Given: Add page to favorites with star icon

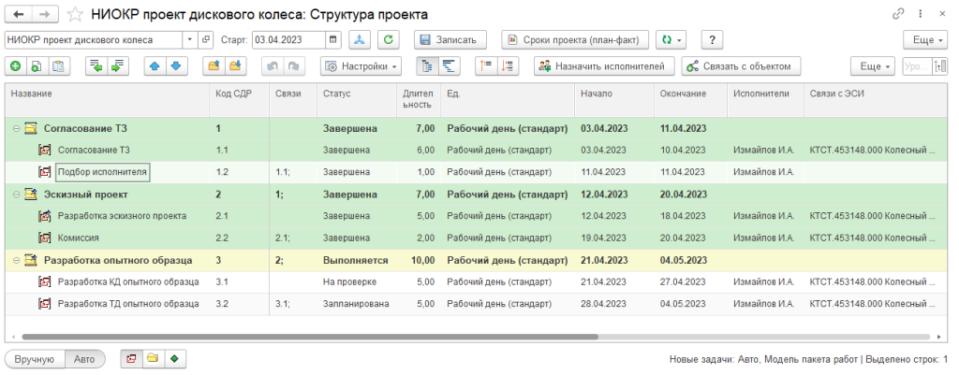Looking at the screenshot, I should (x=75, y=15).
